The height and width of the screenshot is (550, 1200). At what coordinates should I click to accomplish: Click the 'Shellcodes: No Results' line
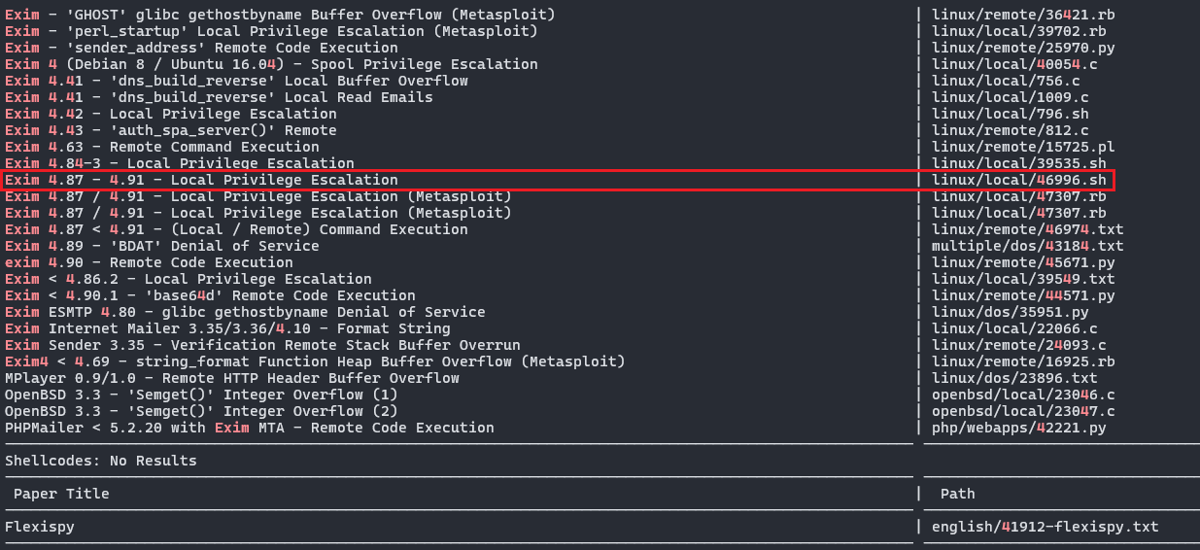(x=101, y=461)
